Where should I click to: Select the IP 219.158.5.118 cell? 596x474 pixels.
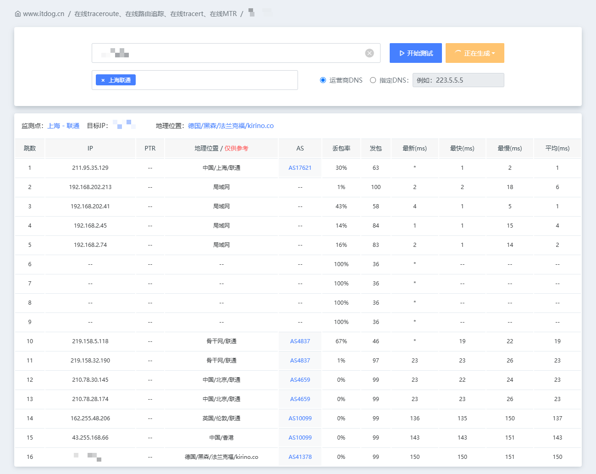coord(90,341)
